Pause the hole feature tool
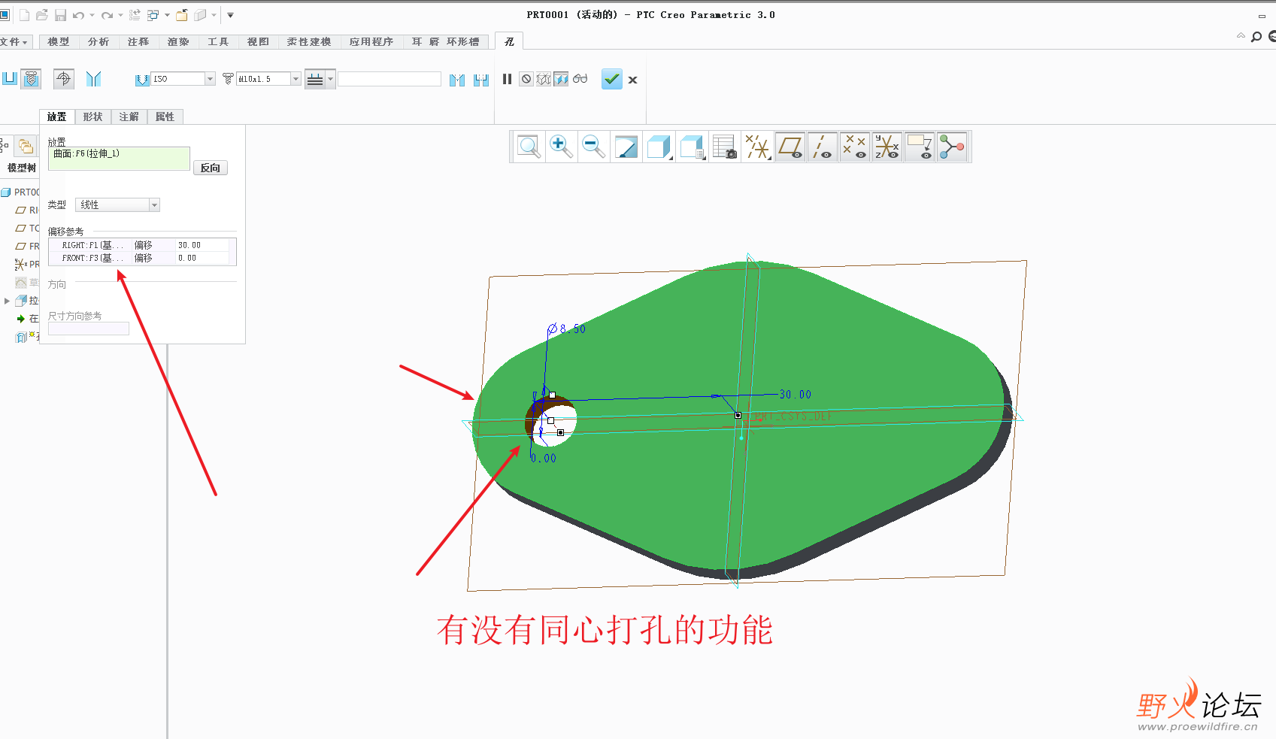 click(x=507, y=79)
